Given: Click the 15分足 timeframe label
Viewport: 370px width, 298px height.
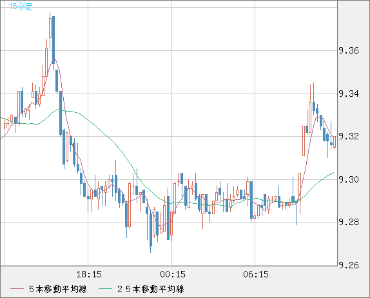Looking at the screenshot, I should (21, 6).
